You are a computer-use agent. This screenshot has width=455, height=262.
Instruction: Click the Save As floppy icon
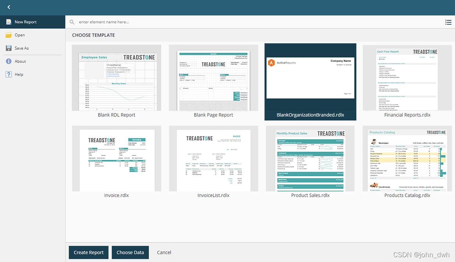click(9, 48)
